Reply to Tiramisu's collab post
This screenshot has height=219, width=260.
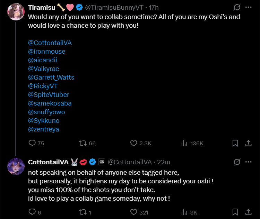click(32, 143)
